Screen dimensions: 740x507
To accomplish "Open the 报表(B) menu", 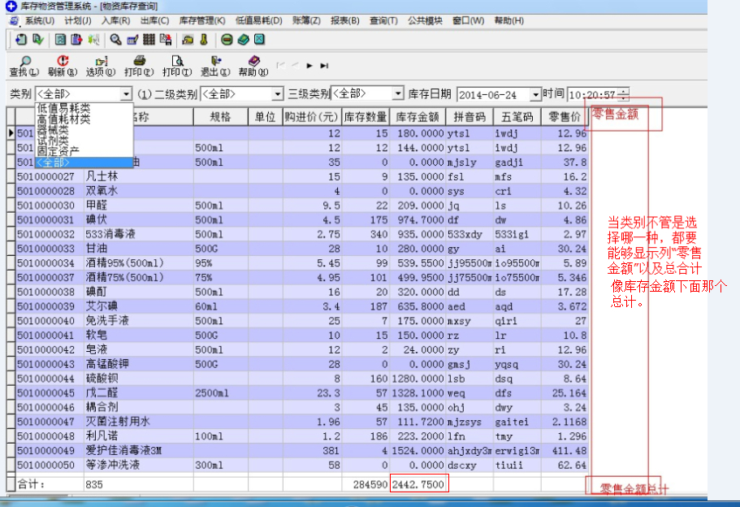I will (345, 21).
